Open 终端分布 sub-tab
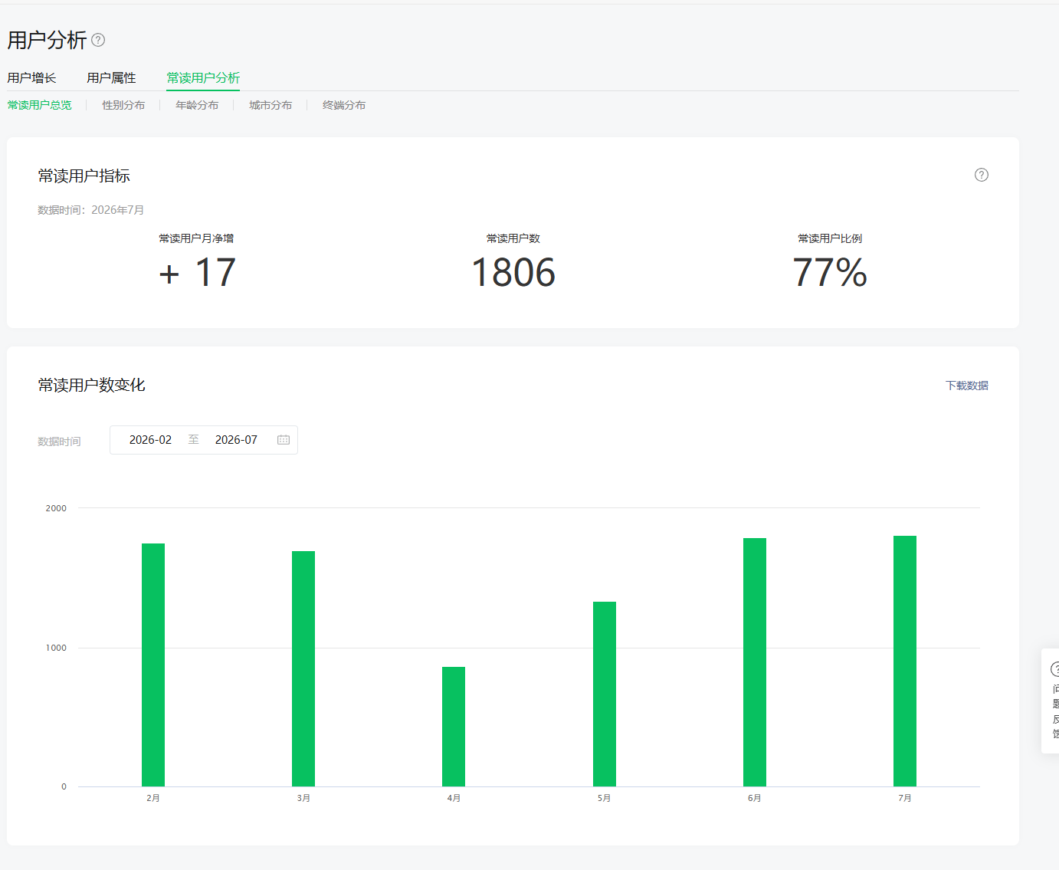 click(x=344, y=105)
